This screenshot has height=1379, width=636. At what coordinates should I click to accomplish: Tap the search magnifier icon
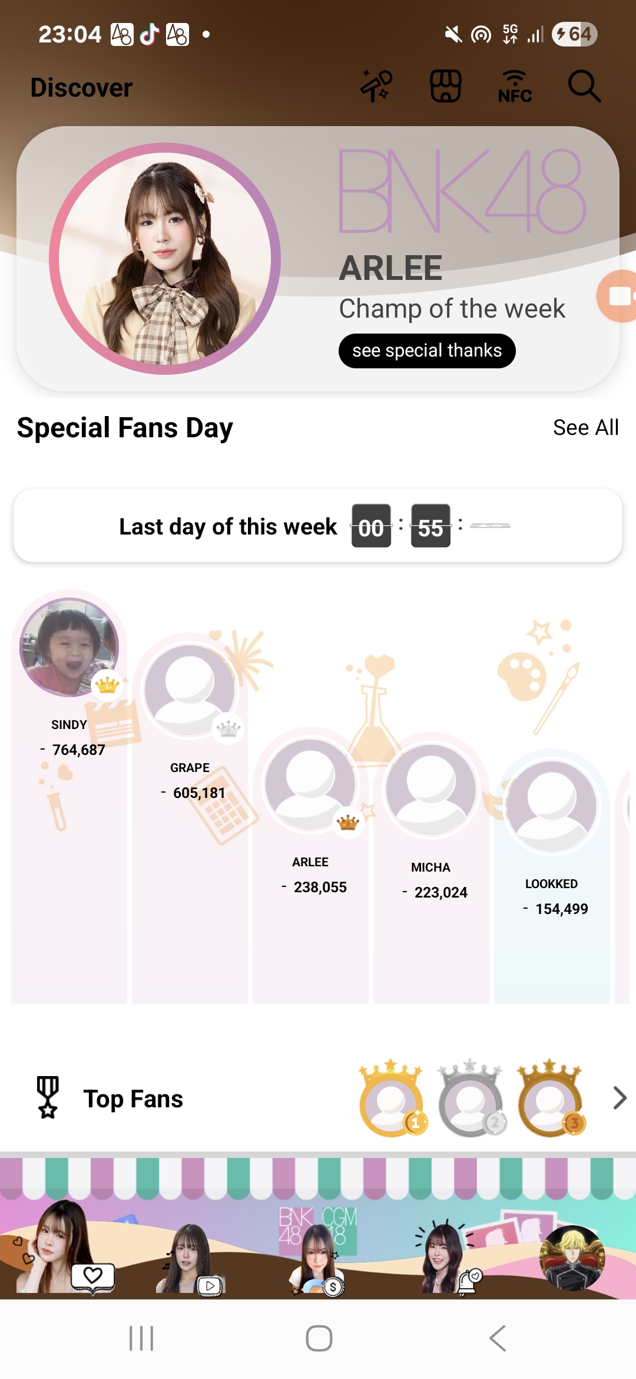584,87
